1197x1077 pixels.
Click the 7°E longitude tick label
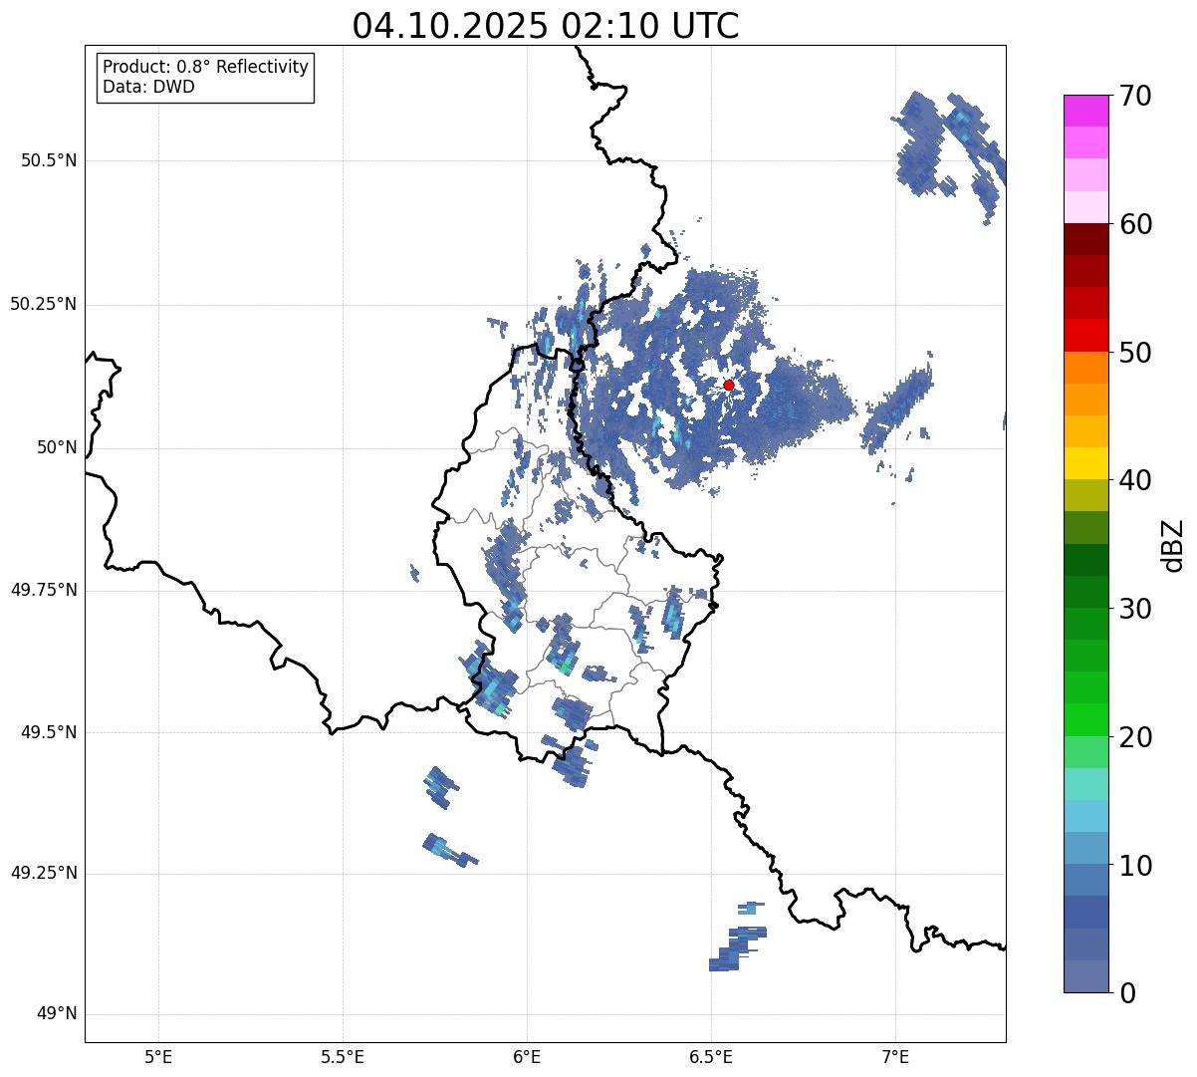point(895,1057)
